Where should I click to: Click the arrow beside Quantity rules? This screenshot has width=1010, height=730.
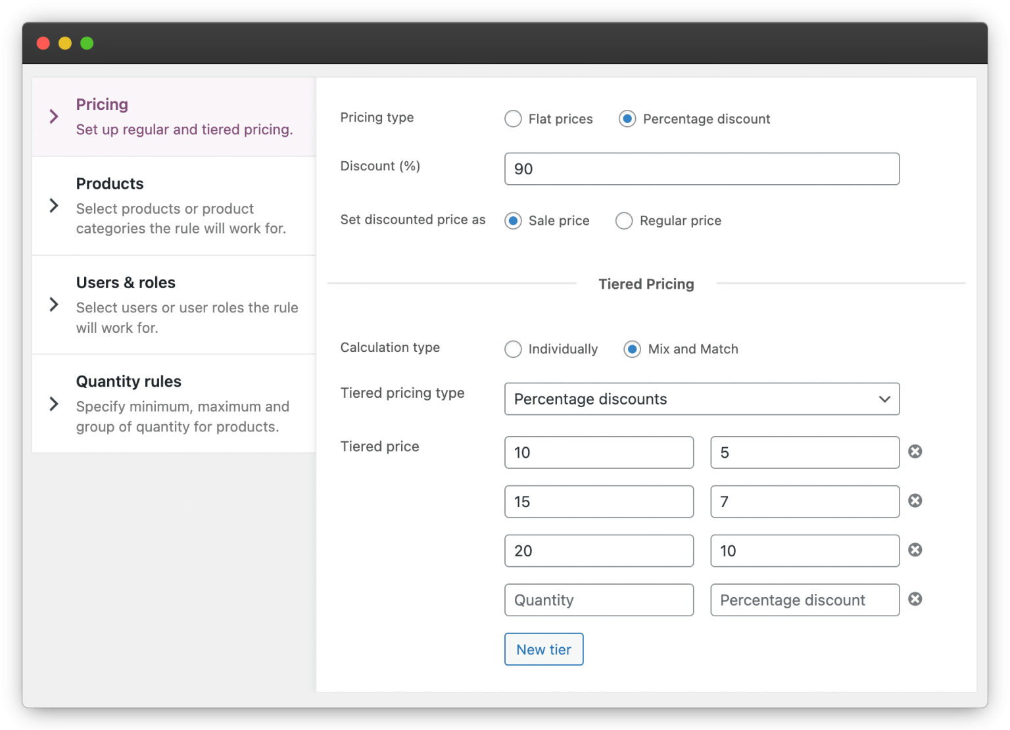(x=53, y=404)
